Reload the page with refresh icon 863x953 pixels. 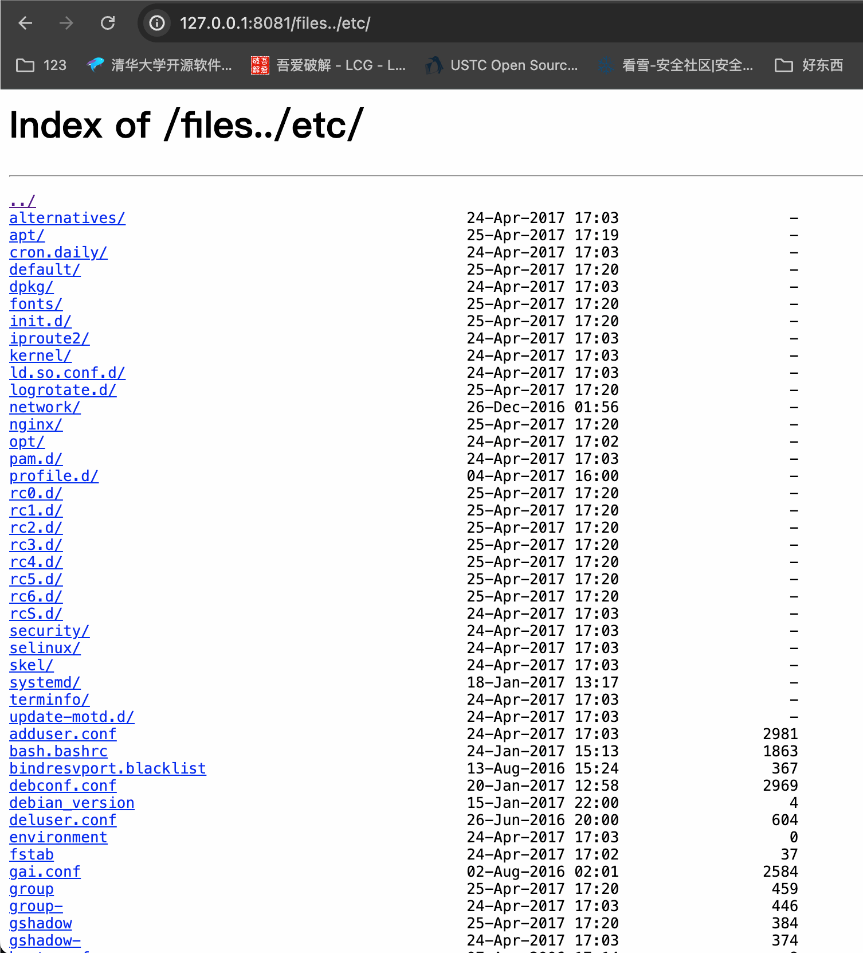pyautogui.click(x=108, y=23)
